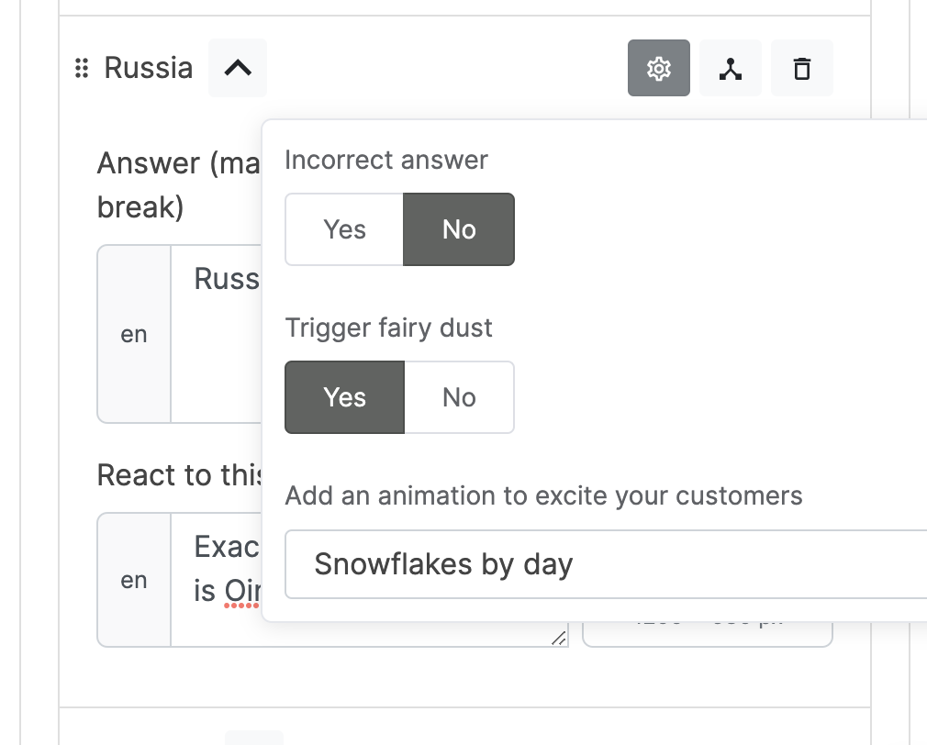Delete the Russia answer with trash icon
The height and width of the screenshot is (745, 927).
801,68
